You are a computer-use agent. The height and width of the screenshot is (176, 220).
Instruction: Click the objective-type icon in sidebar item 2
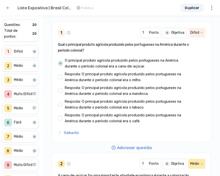click(34, 66)
